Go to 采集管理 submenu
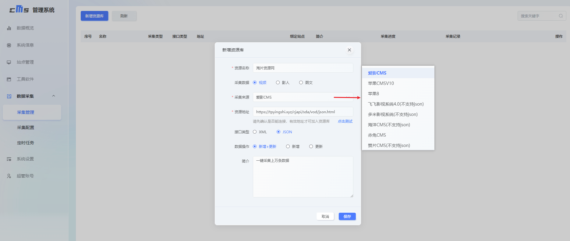570x241 pixels. click(x=32, y=112)
